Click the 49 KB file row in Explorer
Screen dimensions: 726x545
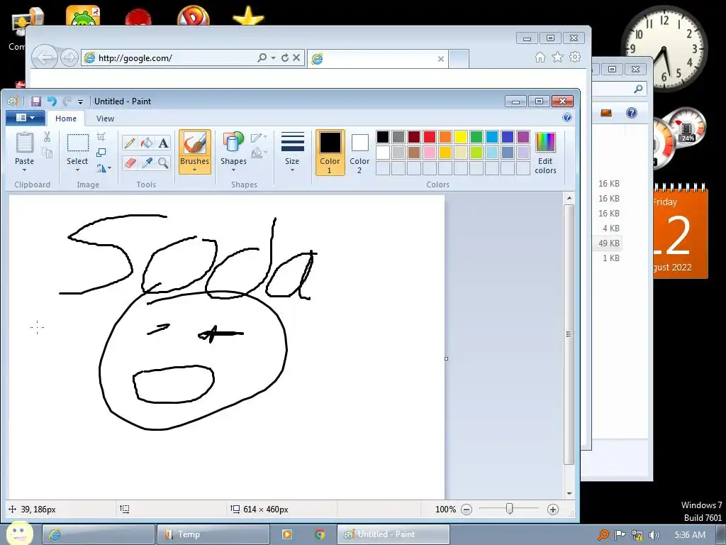coord(608,243)
